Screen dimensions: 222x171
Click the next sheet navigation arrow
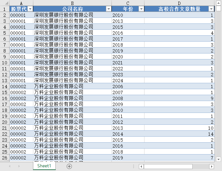click(19, 166)
